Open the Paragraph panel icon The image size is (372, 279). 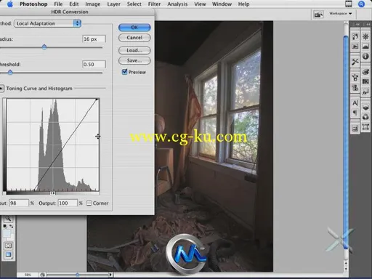tap(355, 113)
